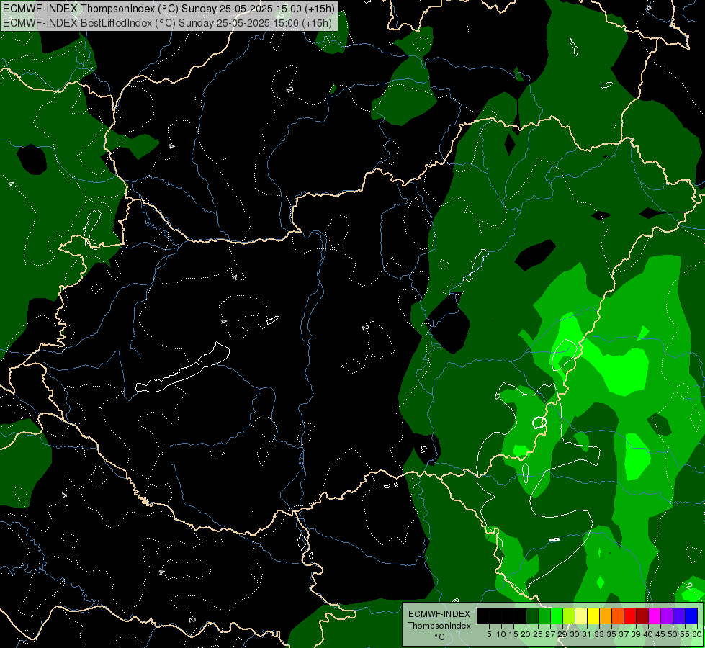
Task: Click the legend tick value "25"
Action: pos(538,634)
